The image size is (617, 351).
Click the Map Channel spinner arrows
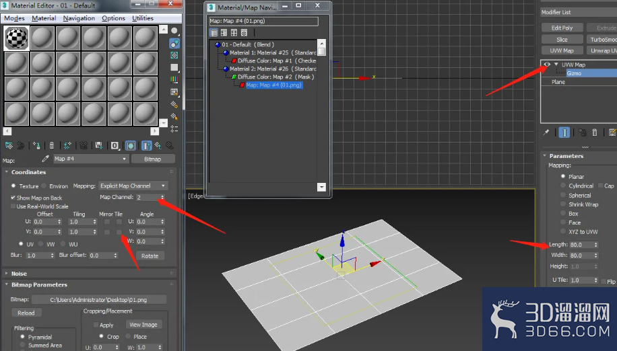pos(162,197)
